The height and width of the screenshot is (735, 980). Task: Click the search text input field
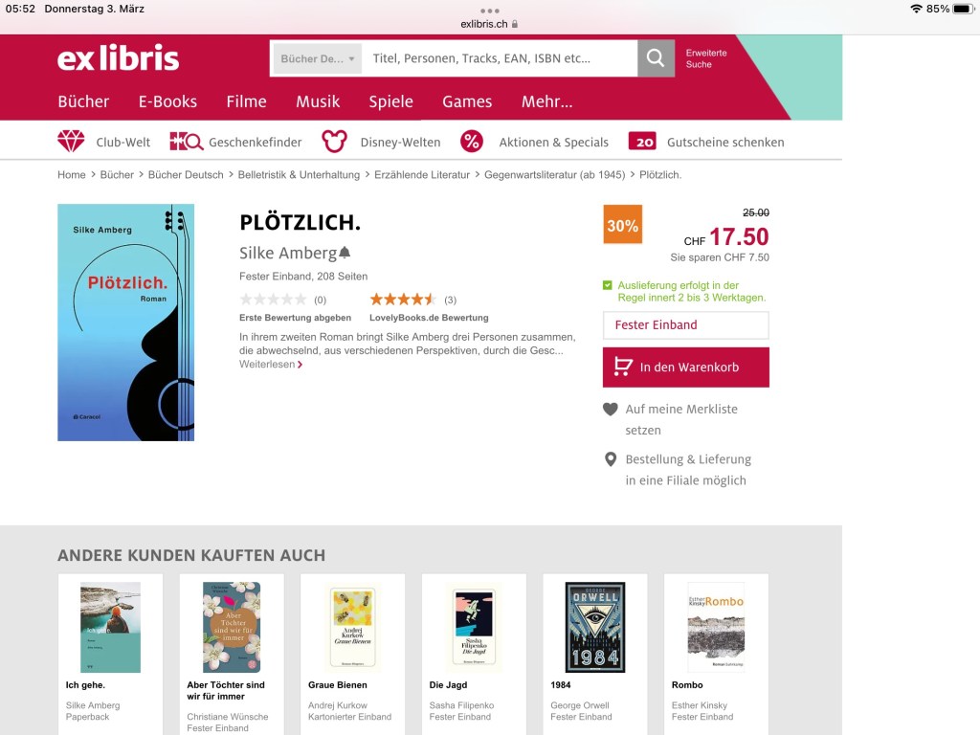tap(500, 58)
